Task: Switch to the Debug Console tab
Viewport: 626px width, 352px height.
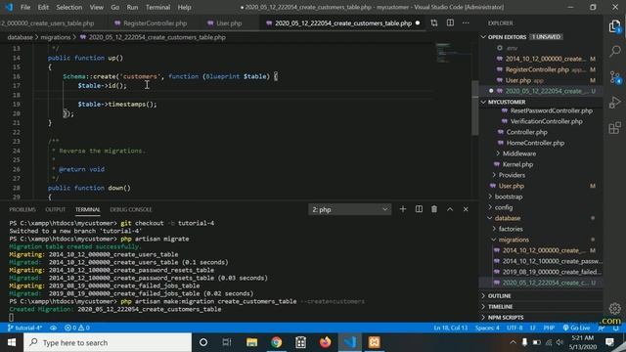Action: [x=130, y=209]
